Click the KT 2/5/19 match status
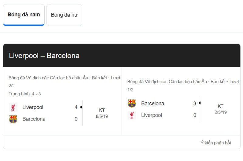This screenshot has width=243, height=161. 221,109
